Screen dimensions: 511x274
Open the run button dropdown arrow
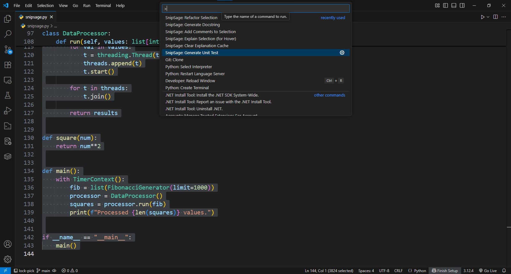coord(488,17)
